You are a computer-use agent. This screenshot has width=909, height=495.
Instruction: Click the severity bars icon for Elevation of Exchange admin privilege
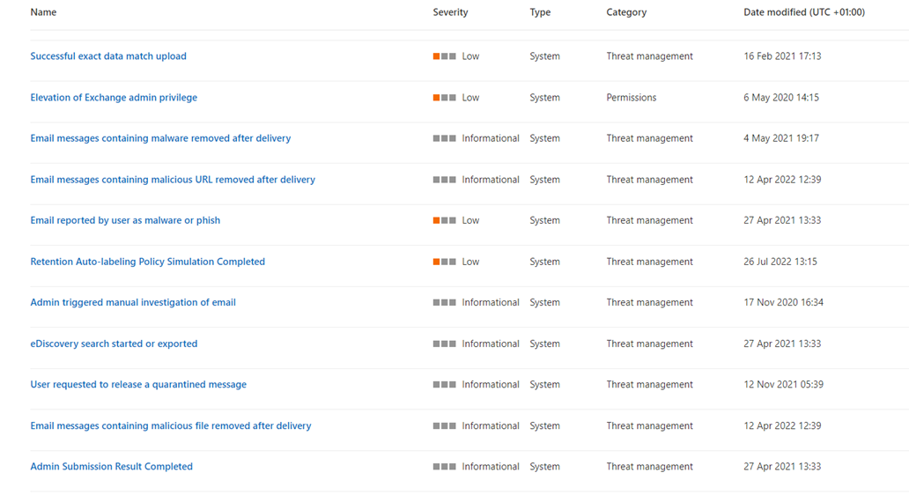click(444, 98)
